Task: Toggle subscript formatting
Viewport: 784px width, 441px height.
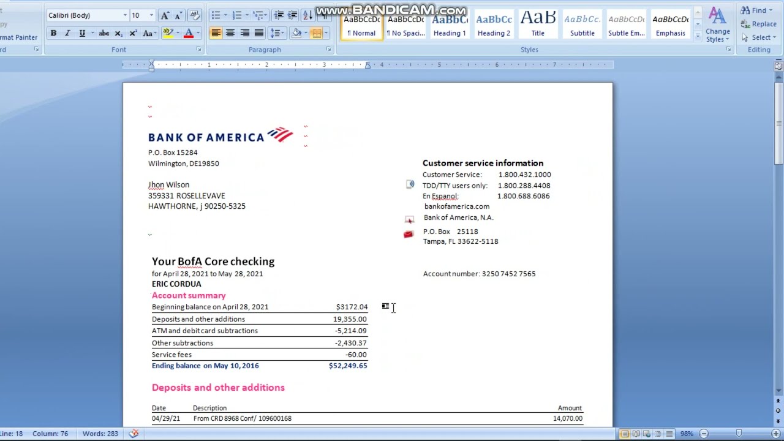Action: pos(119,33)
